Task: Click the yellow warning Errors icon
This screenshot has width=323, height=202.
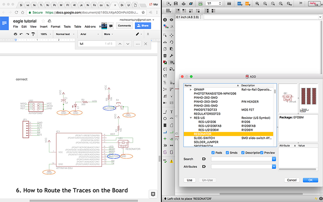Action: (171, 161)
